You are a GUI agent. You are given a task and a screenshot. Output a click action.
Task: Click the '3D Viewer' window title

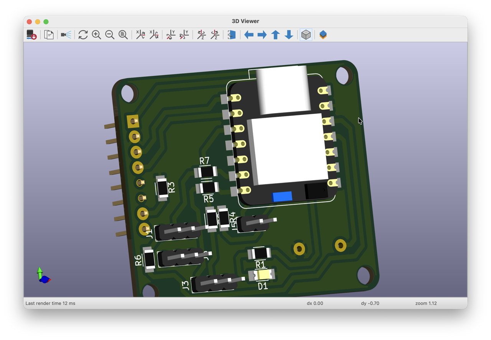pos(245,21)
